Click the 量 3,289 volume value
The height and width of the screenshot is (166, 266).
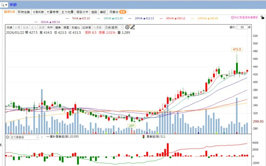click(x=124, y=32)
